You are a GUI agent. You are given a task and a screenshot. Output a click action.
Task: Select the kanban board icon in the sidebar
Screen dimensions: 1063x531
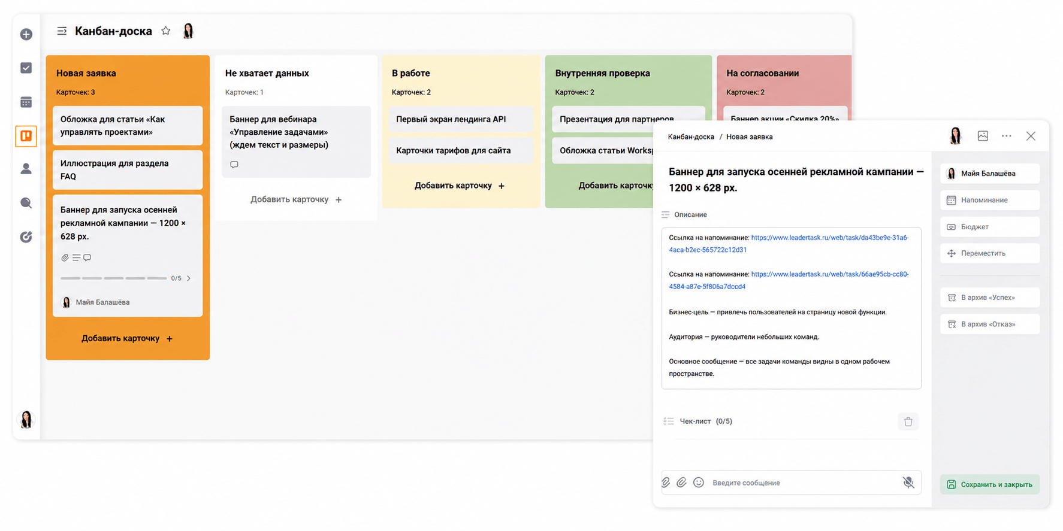[26, 136]
